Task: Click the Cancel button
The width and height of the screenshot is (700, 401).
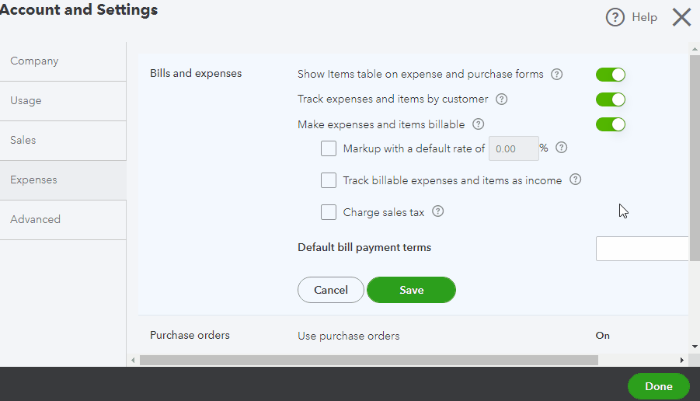Action: tap(331, 290)
